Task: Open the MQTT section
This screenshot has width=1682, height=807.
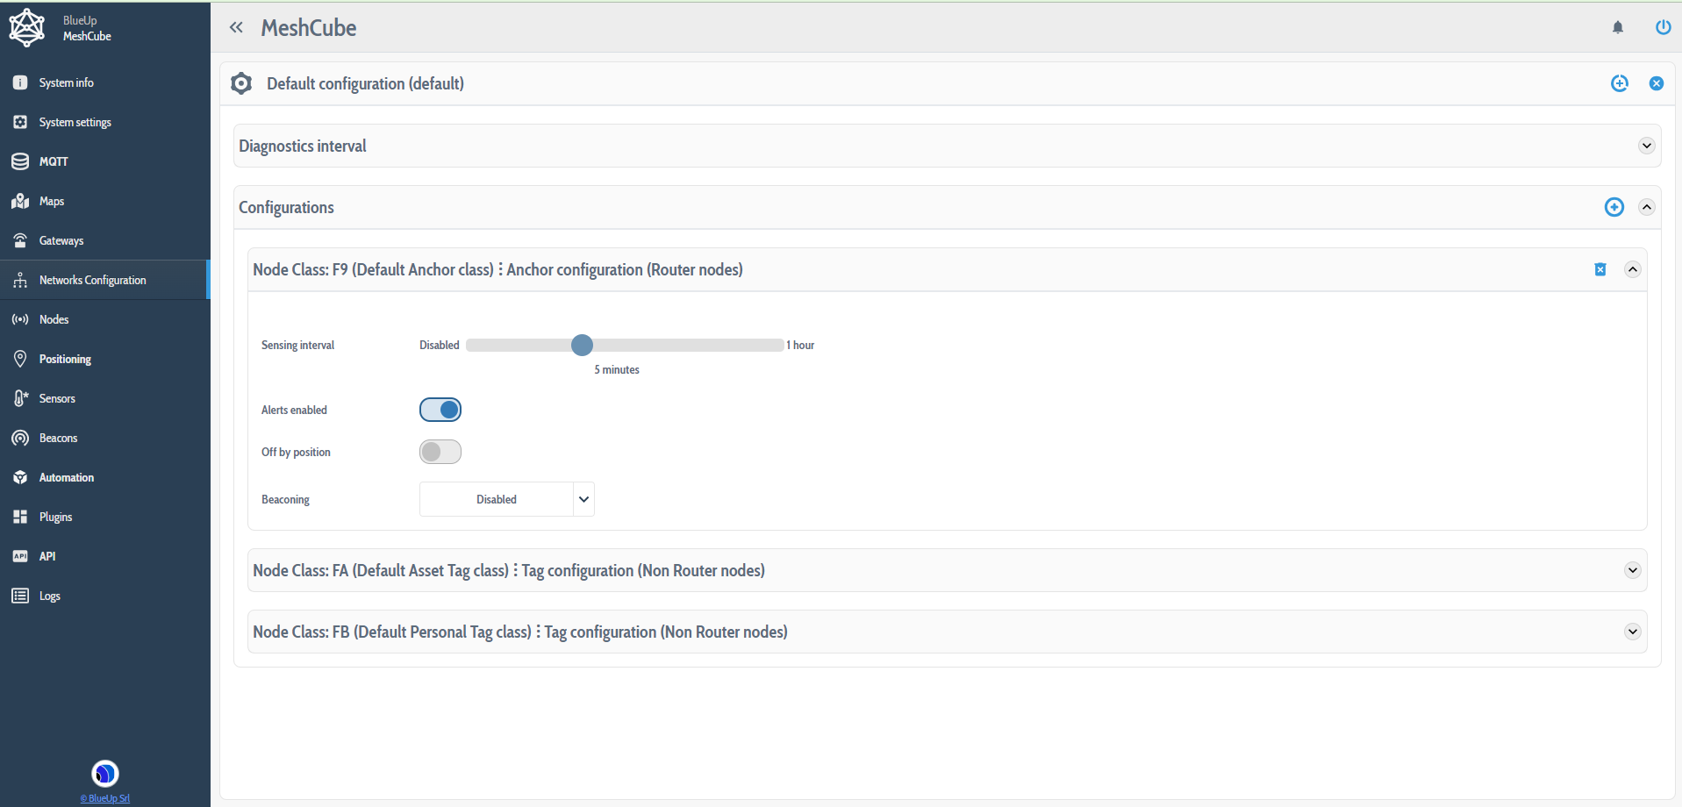Action: (54, 161)
